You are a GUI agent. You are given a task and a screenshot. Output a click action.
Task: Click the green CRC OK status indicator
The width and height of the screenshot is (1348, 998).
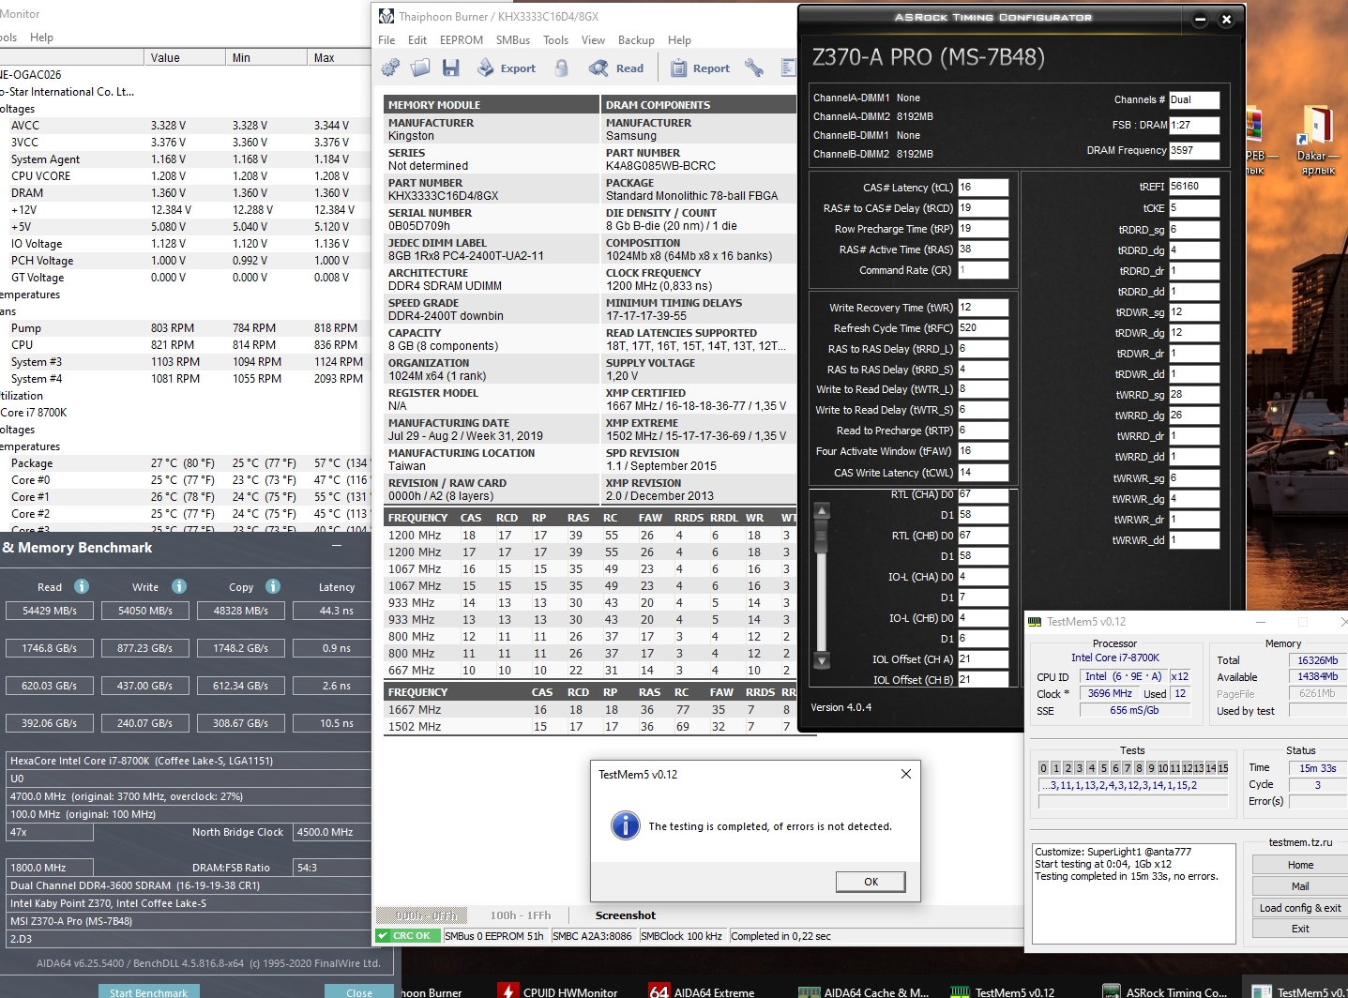click(x=408, y=936)
